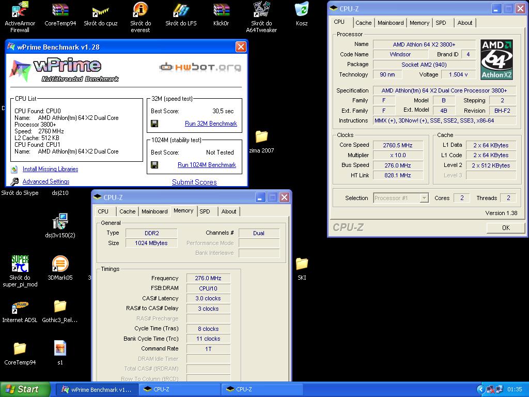The image size is (529, 397).
Task: Open the Windows Start menu
Action: click(x=25, y=389)
